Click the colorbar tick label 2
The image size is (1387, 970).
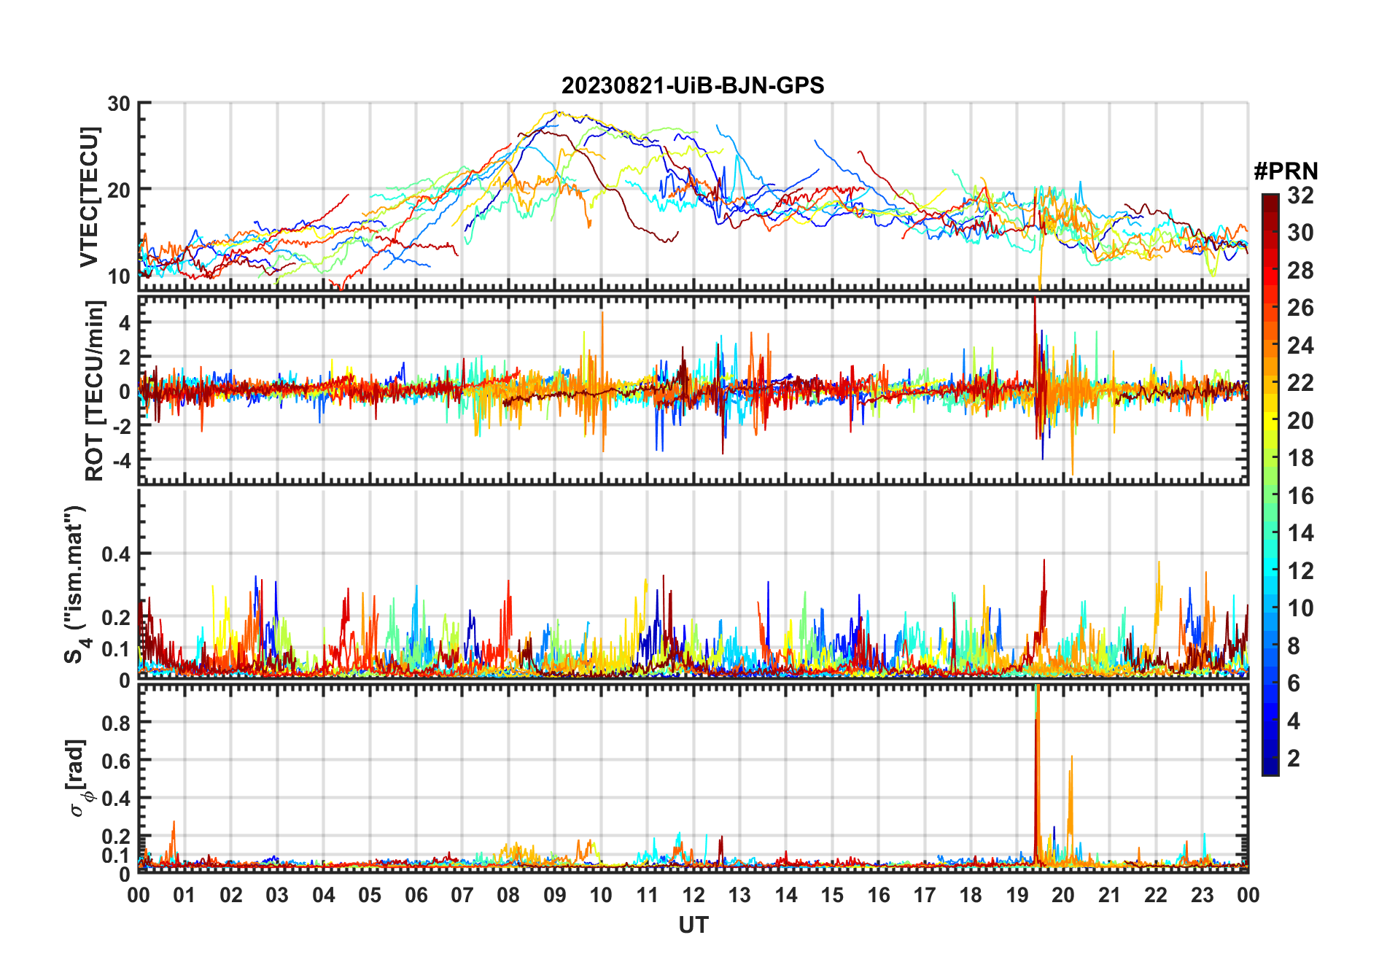coord(1294,758)
